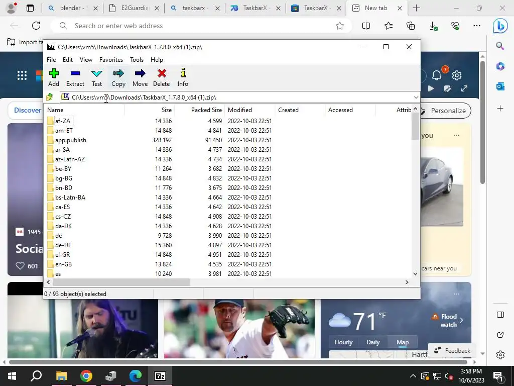Click the 7-Zip vertical scrollbar thumb

[415, 126]
